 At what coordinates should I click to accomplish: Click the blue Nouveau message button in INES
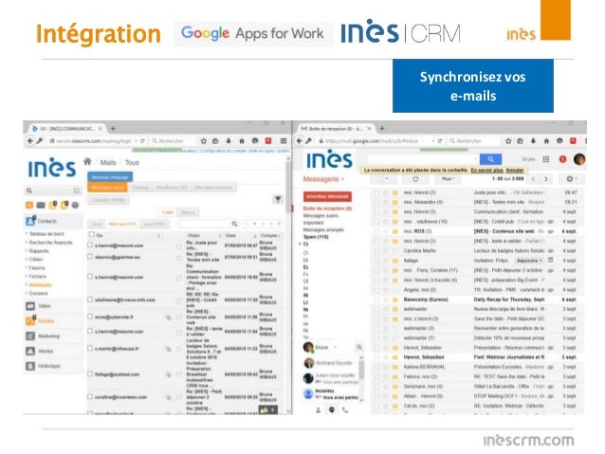(x=110, y=177)
